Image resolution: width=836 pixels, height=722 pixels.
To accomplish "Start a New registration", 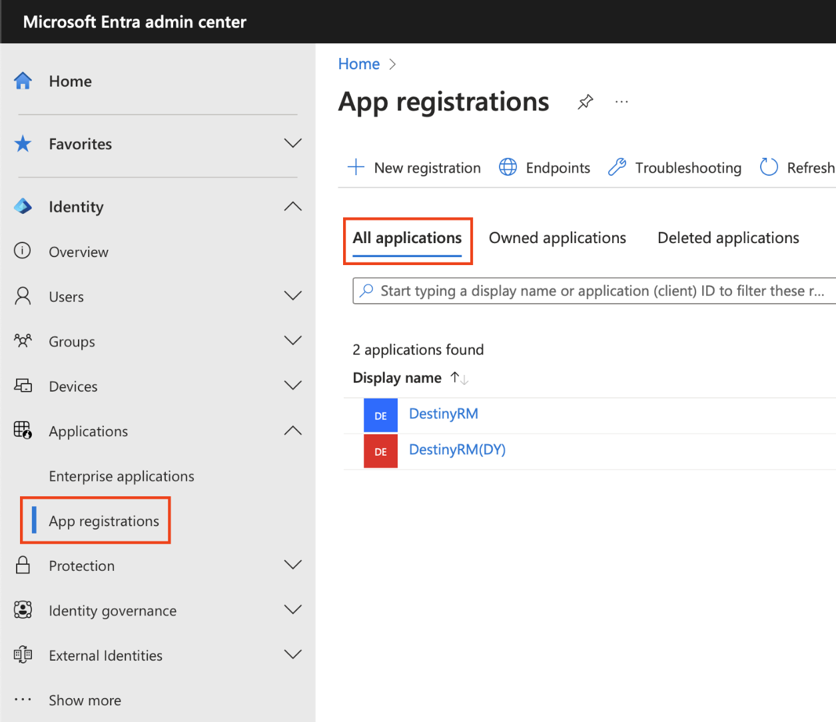I will click(x=414, y=167).
